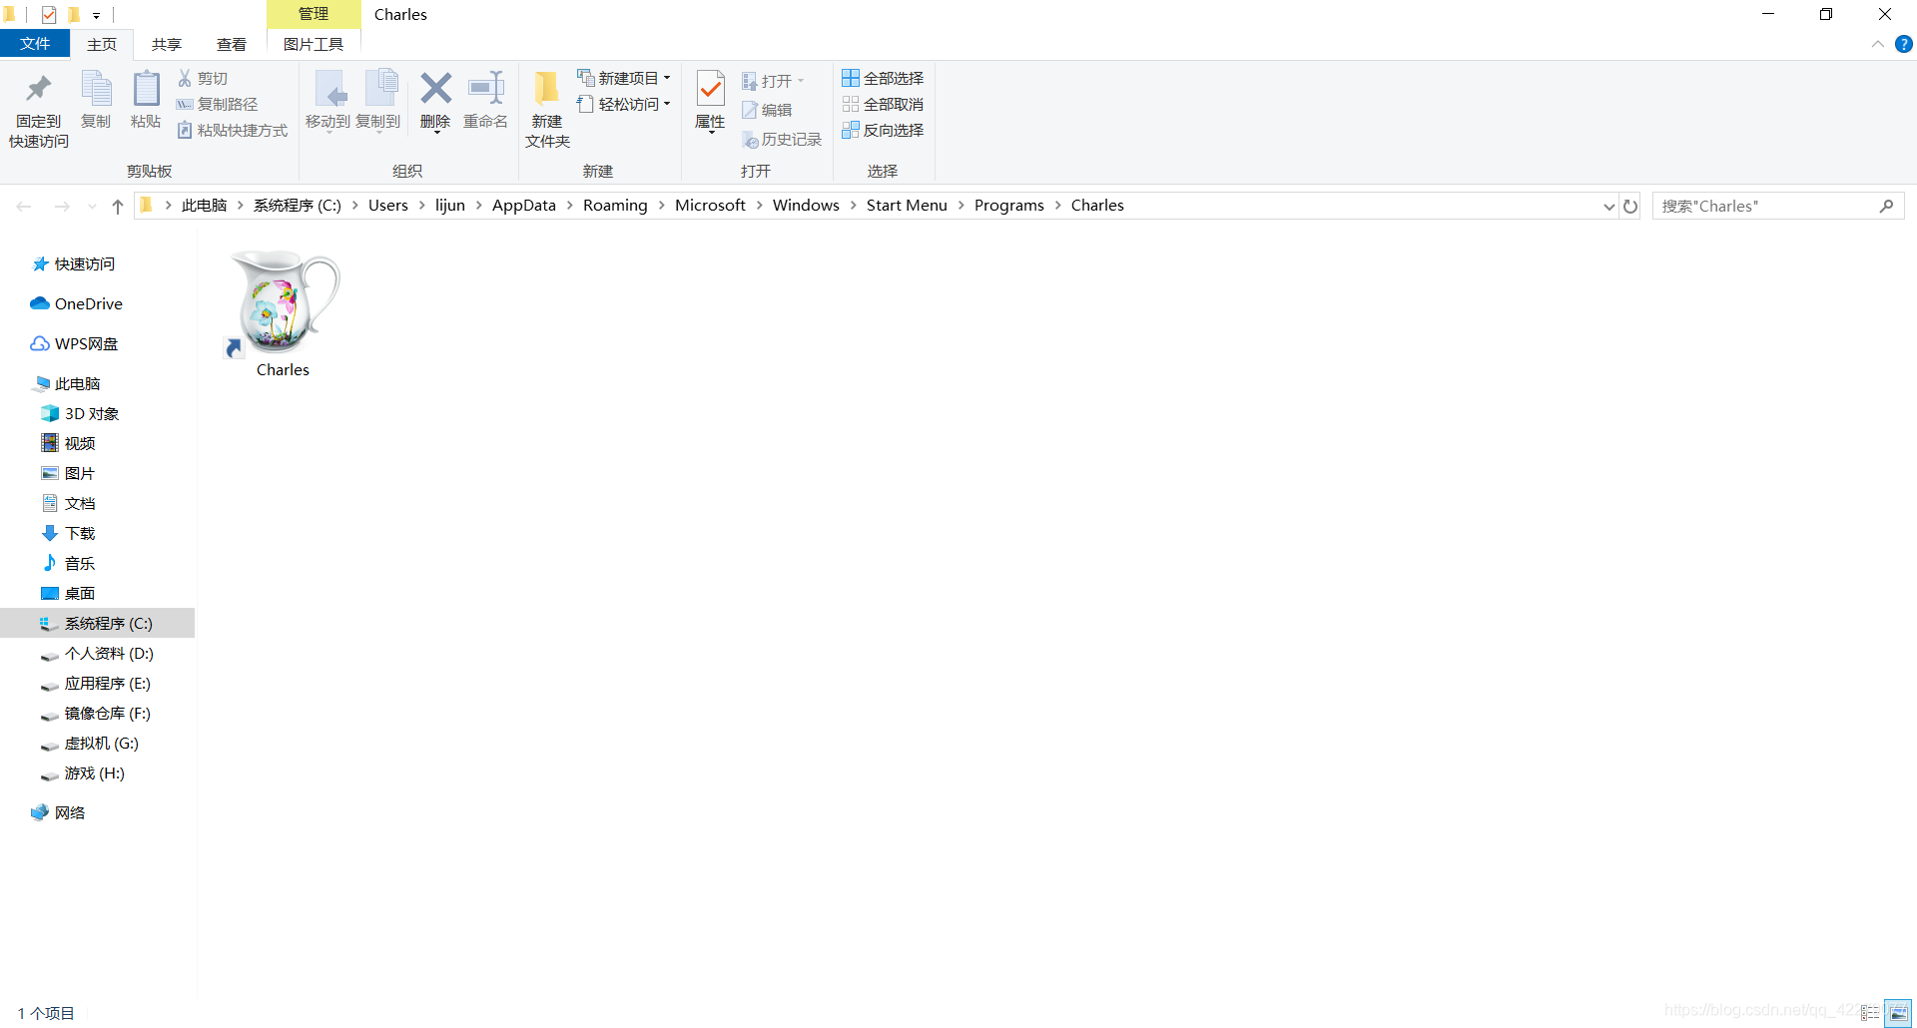
Task: Click the Manage (管理) contextual tab
Action: coord(314,14)
